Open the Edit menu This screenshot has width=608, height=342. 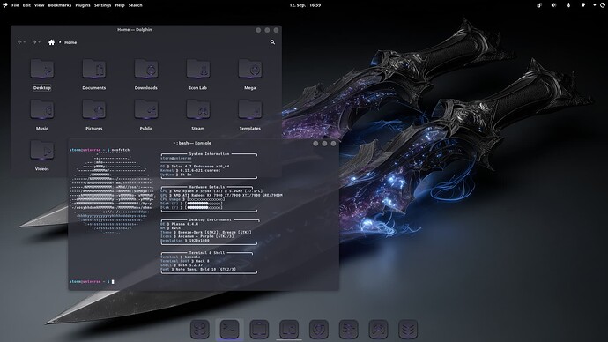point(26,5)
